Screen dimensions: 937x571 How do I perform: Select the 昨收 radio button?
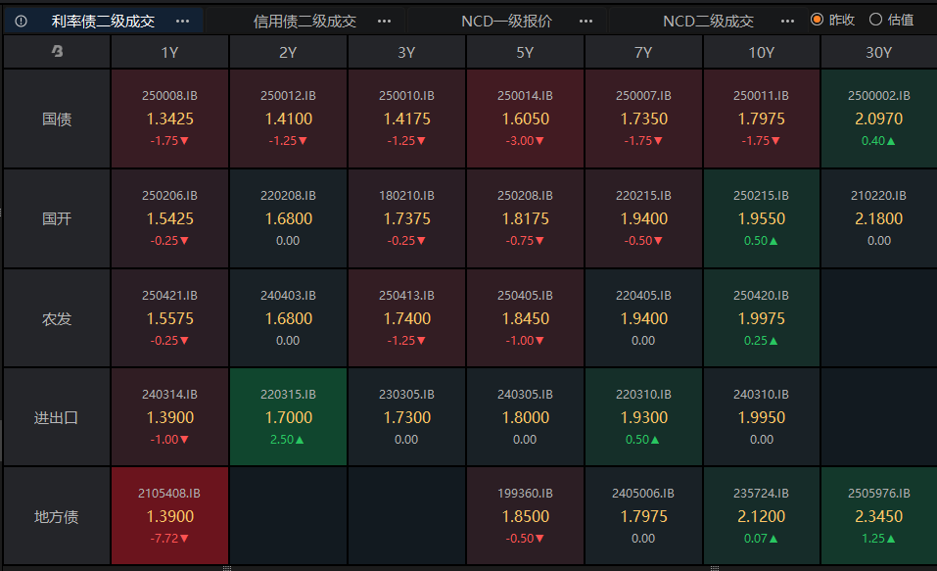(817, 20)
